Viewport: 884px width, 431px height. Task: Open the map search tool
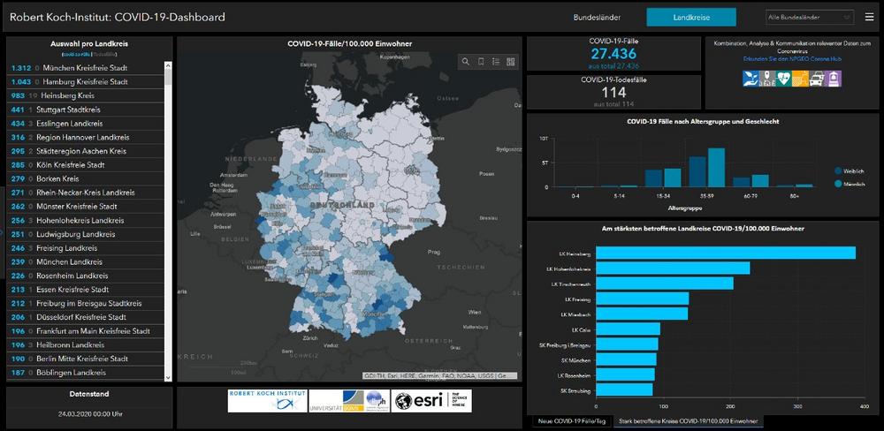466,62
